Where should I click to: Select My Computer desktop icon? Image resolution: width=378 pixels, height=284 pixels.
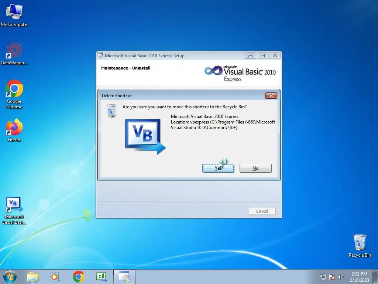tap(14, 15)
